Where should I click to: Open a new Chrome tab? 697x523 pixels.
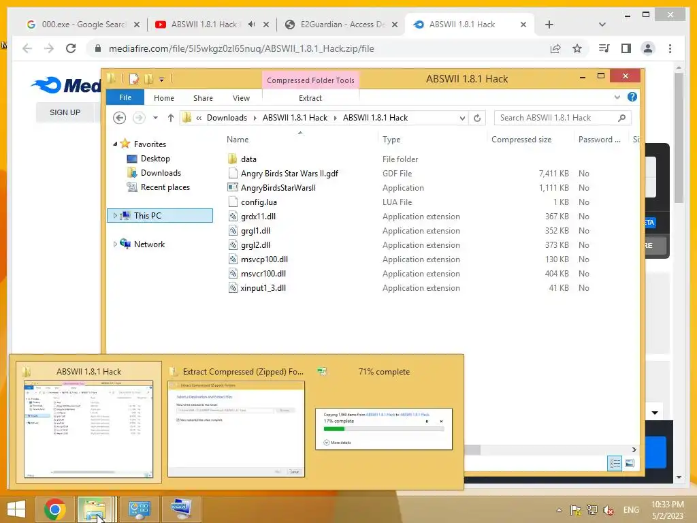[549, 25]
